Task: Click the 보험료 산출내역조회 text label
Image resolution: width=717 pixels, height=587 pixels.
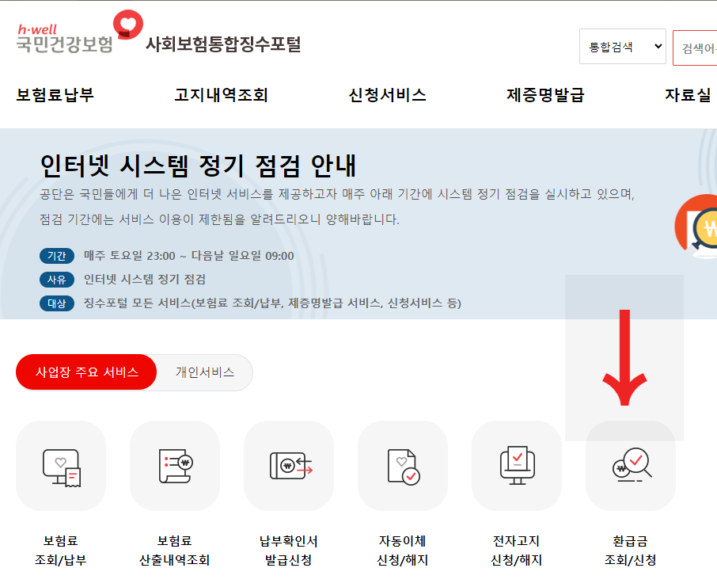Action: click(x=175, y=551)
